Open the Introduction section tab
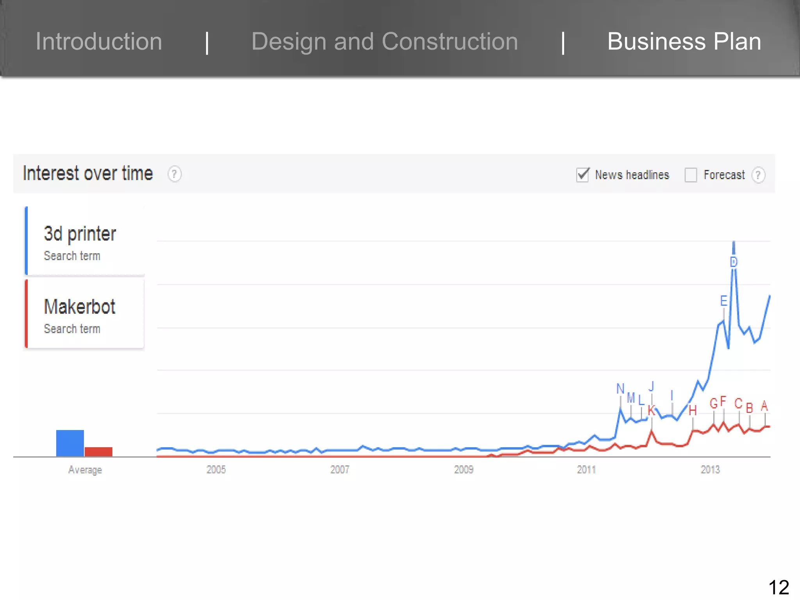 point(99,41)
